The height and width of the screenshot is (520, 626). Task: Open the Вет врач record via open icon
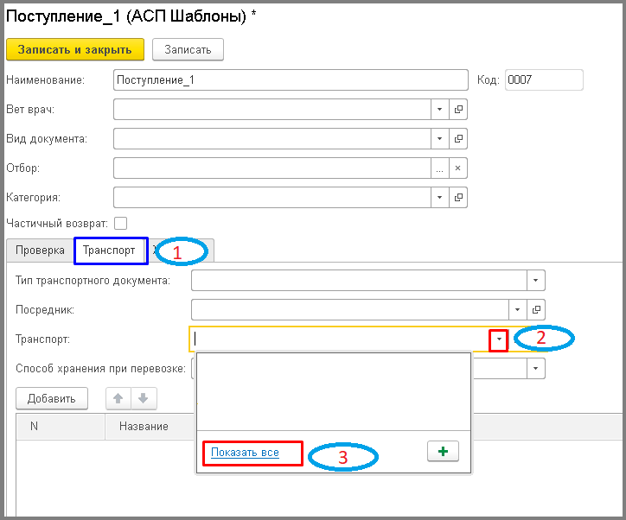(x=458, y=109)
